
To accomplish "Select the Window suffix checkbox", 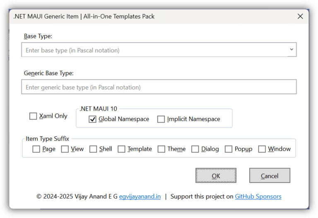I will pyautogui.click(x=262, y=149).
